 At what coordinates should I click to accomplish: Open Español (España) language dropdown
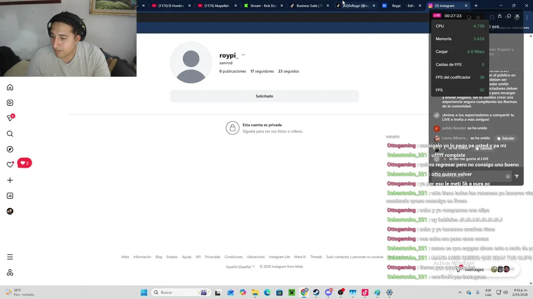(x=240, y=267)
